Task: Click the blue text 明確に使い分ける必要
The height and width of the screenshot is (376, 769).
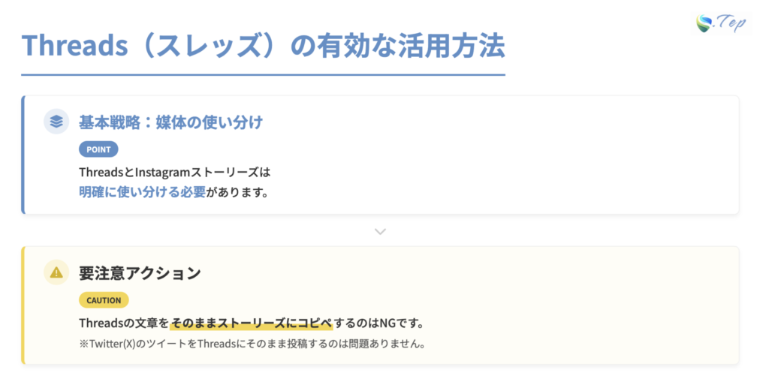Action: coord(142,191)
